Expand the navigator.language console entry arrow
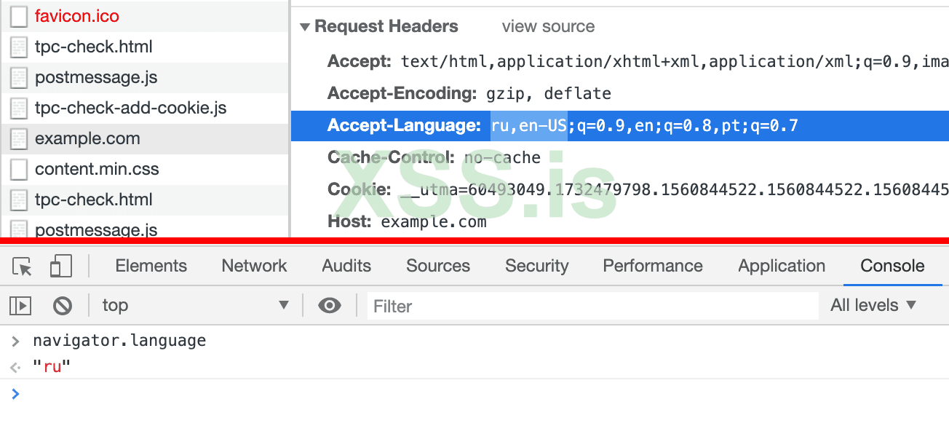The image size is (949, 442). 16,341
